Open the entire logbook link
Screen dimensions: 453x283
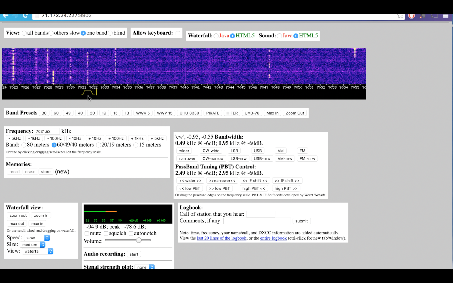click(273, 238)
